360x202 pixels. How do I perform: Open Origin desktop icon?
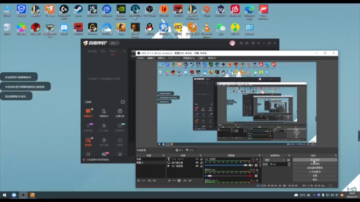pos(207,11)
